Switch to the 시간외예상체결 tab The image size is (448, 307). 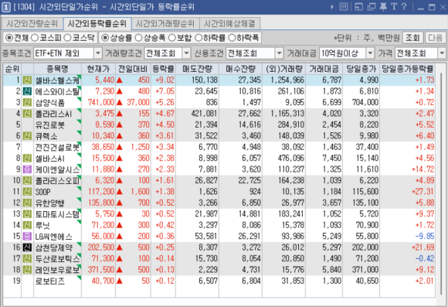tap(229, 23)
